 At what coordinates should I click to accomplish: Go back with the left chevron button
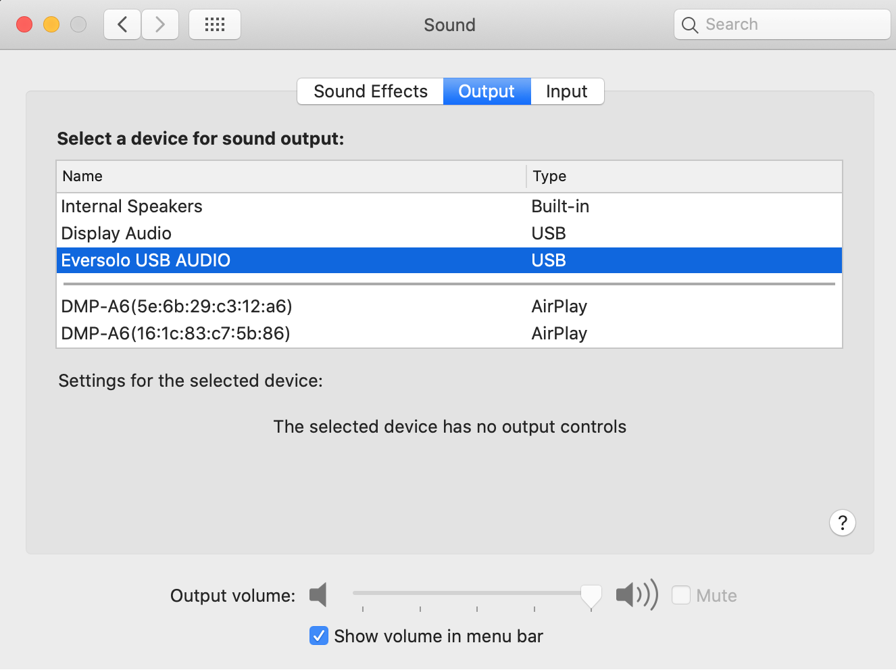(x=122, y=25)
